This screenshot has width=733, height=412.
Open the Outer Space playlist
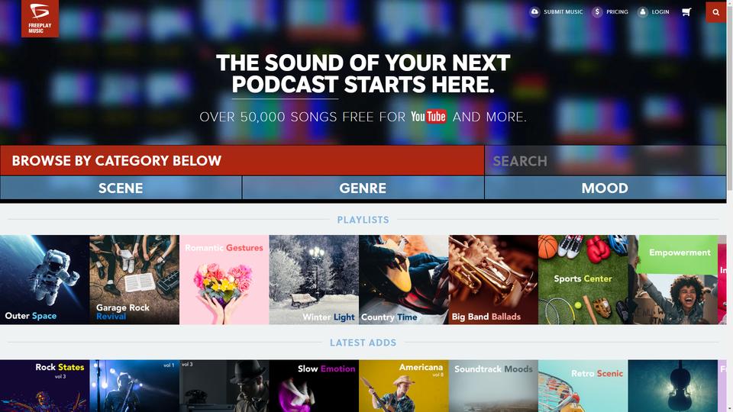point(44,280)
